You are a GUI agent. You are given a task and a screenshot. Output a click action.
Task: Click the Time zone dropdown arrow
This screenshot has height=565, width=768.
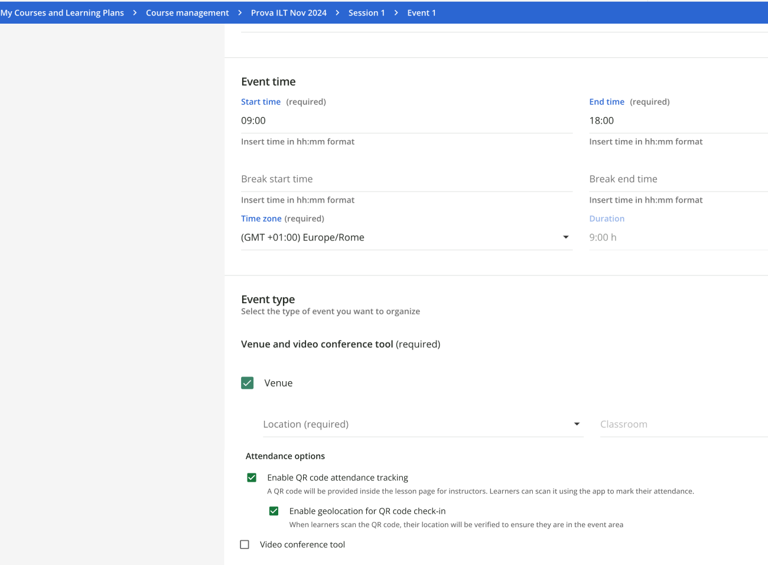[565, 238]
